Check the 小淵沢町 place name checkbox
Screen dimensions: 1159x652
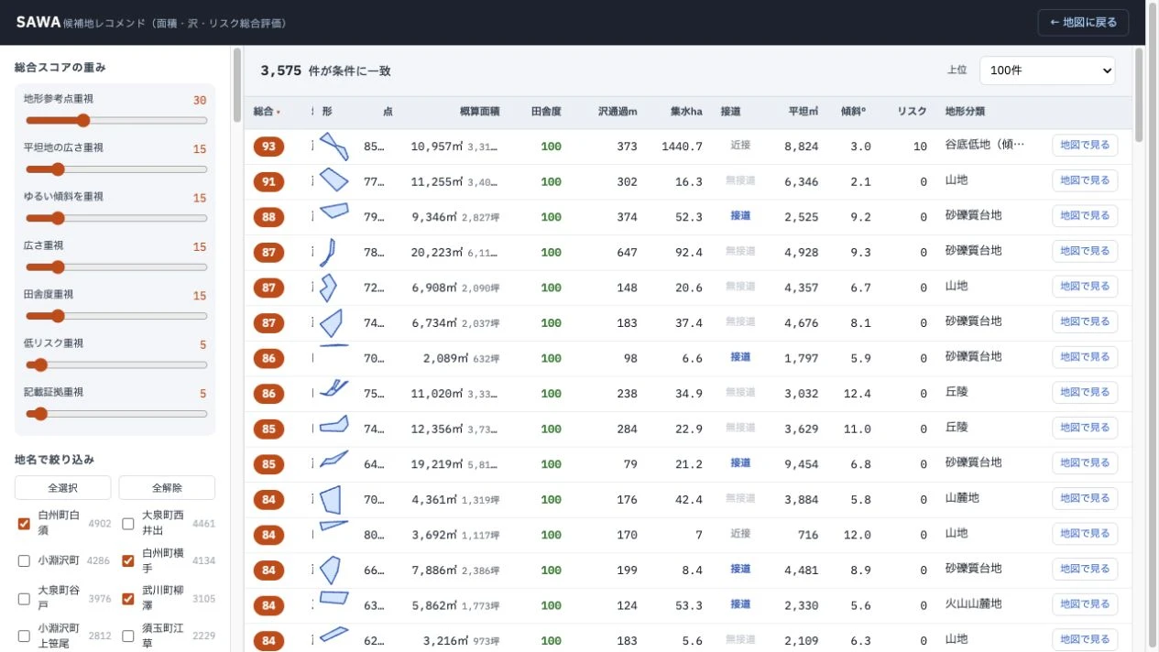click(24, 560)
